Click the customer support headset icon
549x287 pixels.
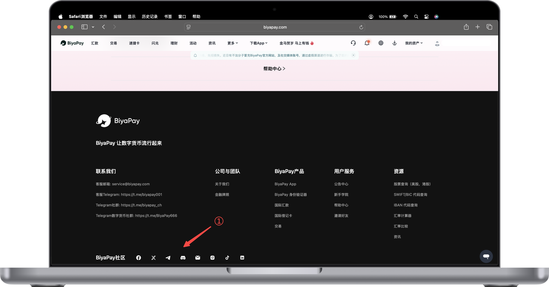tap(353, 43)
